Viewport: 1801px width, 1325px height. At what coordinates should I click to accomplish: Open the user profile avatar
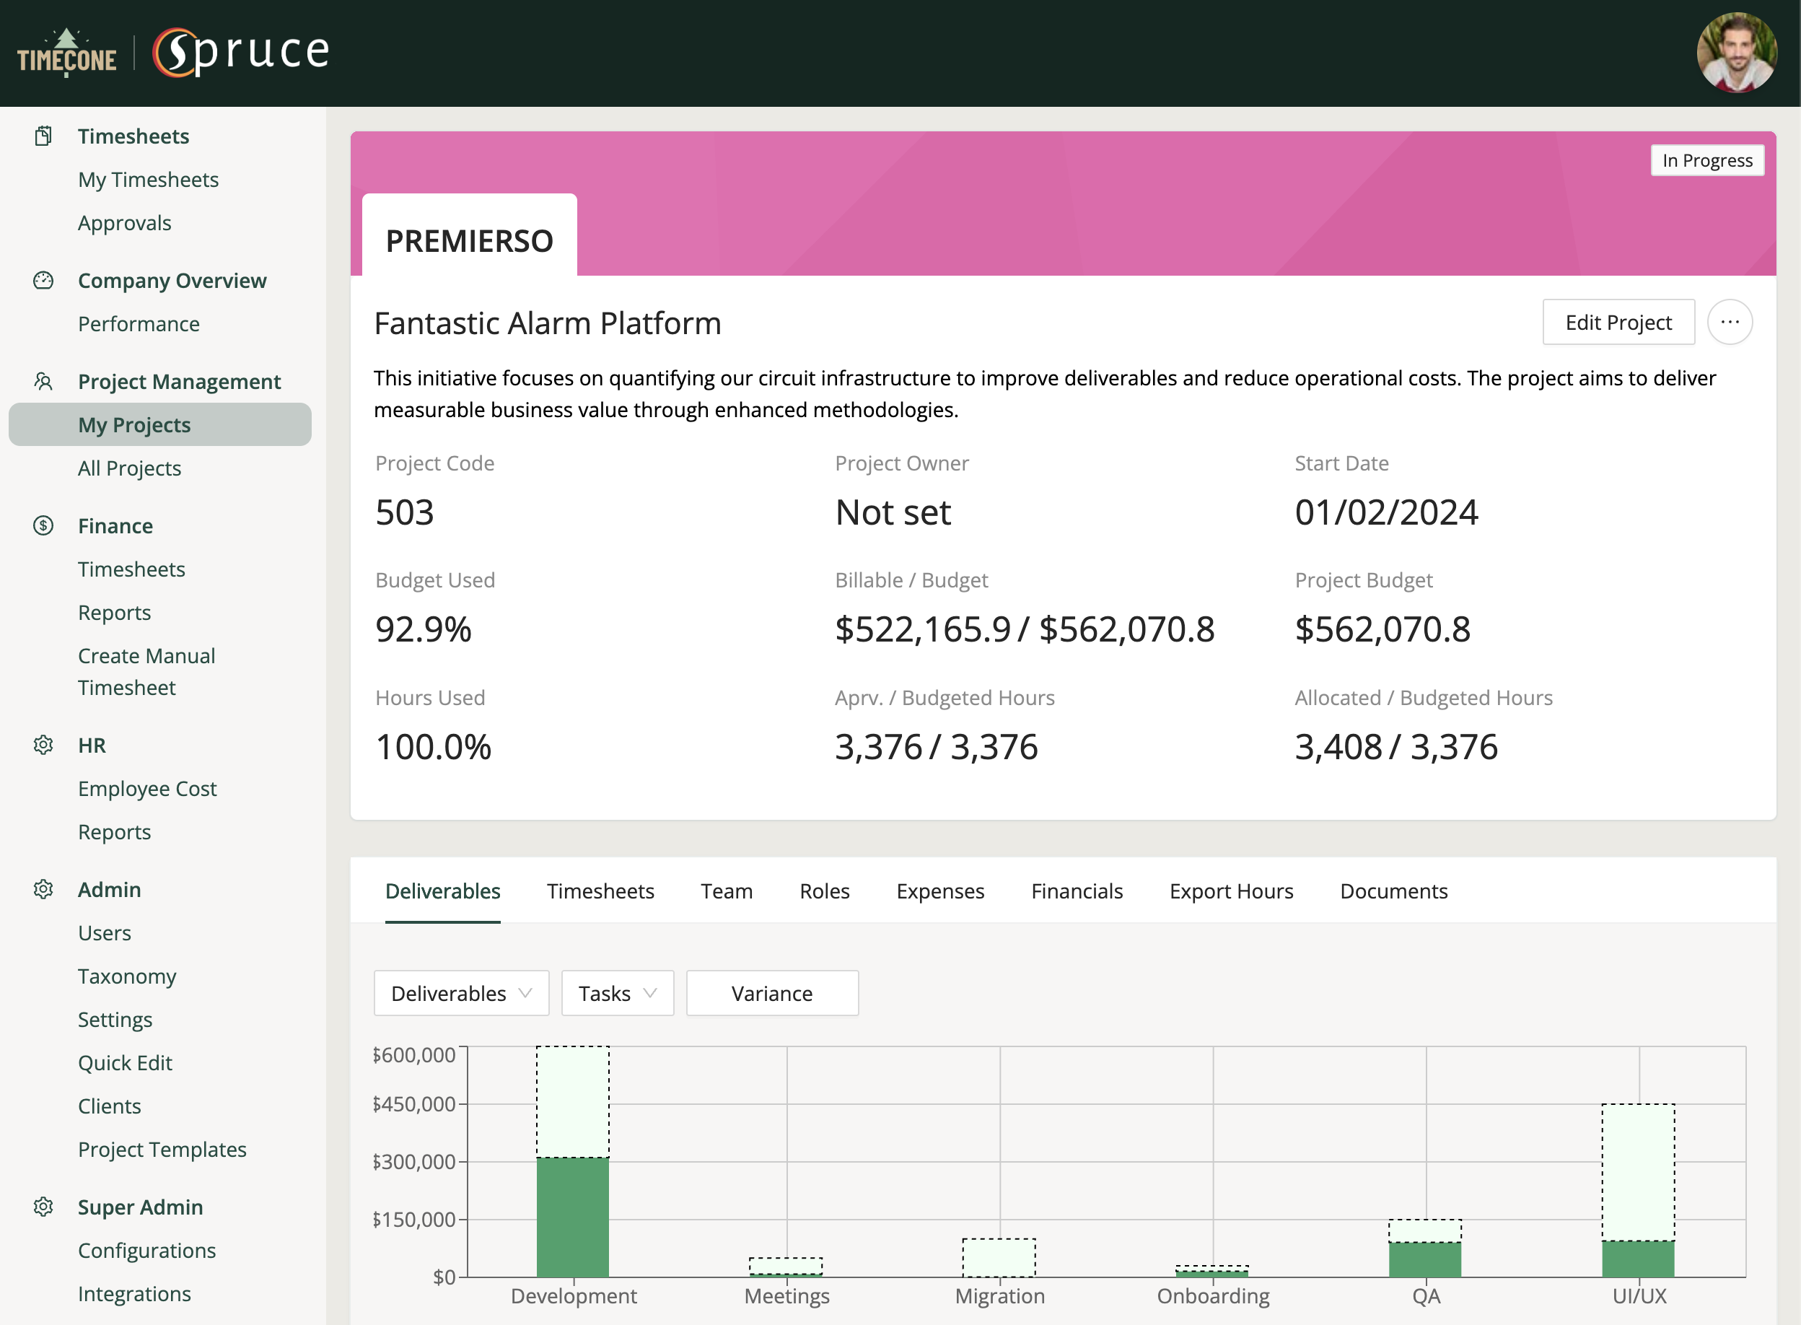[1737, 52]
